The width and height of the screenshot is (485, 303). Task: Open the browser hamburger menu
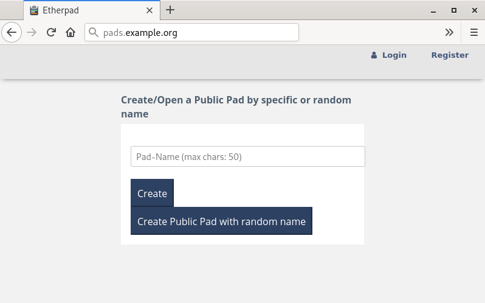(474, 32)
